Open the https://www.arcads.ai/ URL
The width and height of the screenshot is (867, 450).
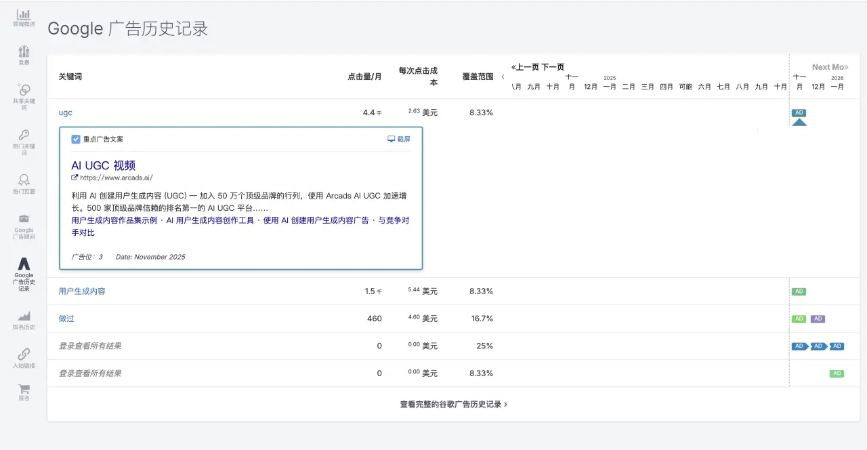click(x=117, y=178)
